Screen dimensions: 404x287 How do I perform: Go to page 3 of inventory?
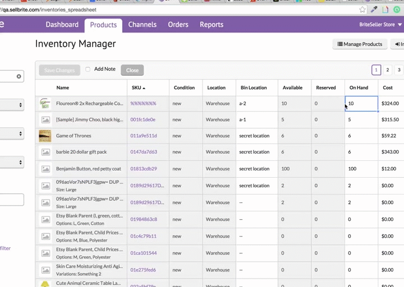pos(399,70)
